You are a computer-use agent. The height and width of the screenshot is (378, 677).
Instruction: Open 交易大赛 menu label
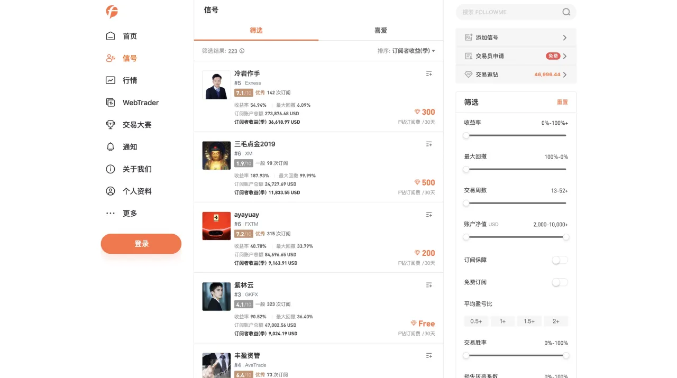137,125
